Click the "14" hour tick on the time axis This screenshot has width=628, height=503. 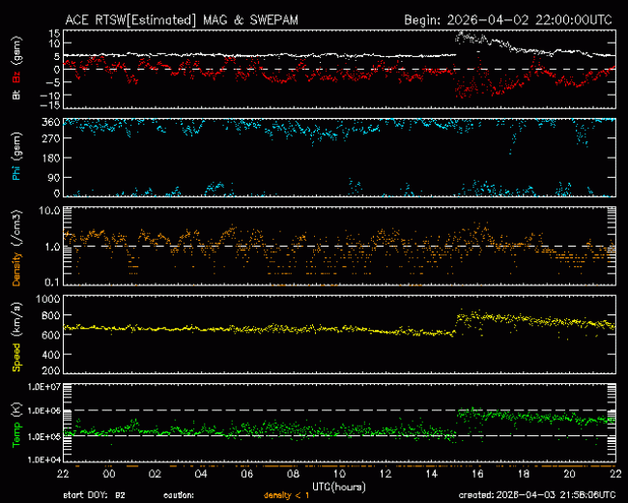click(431, 474)
